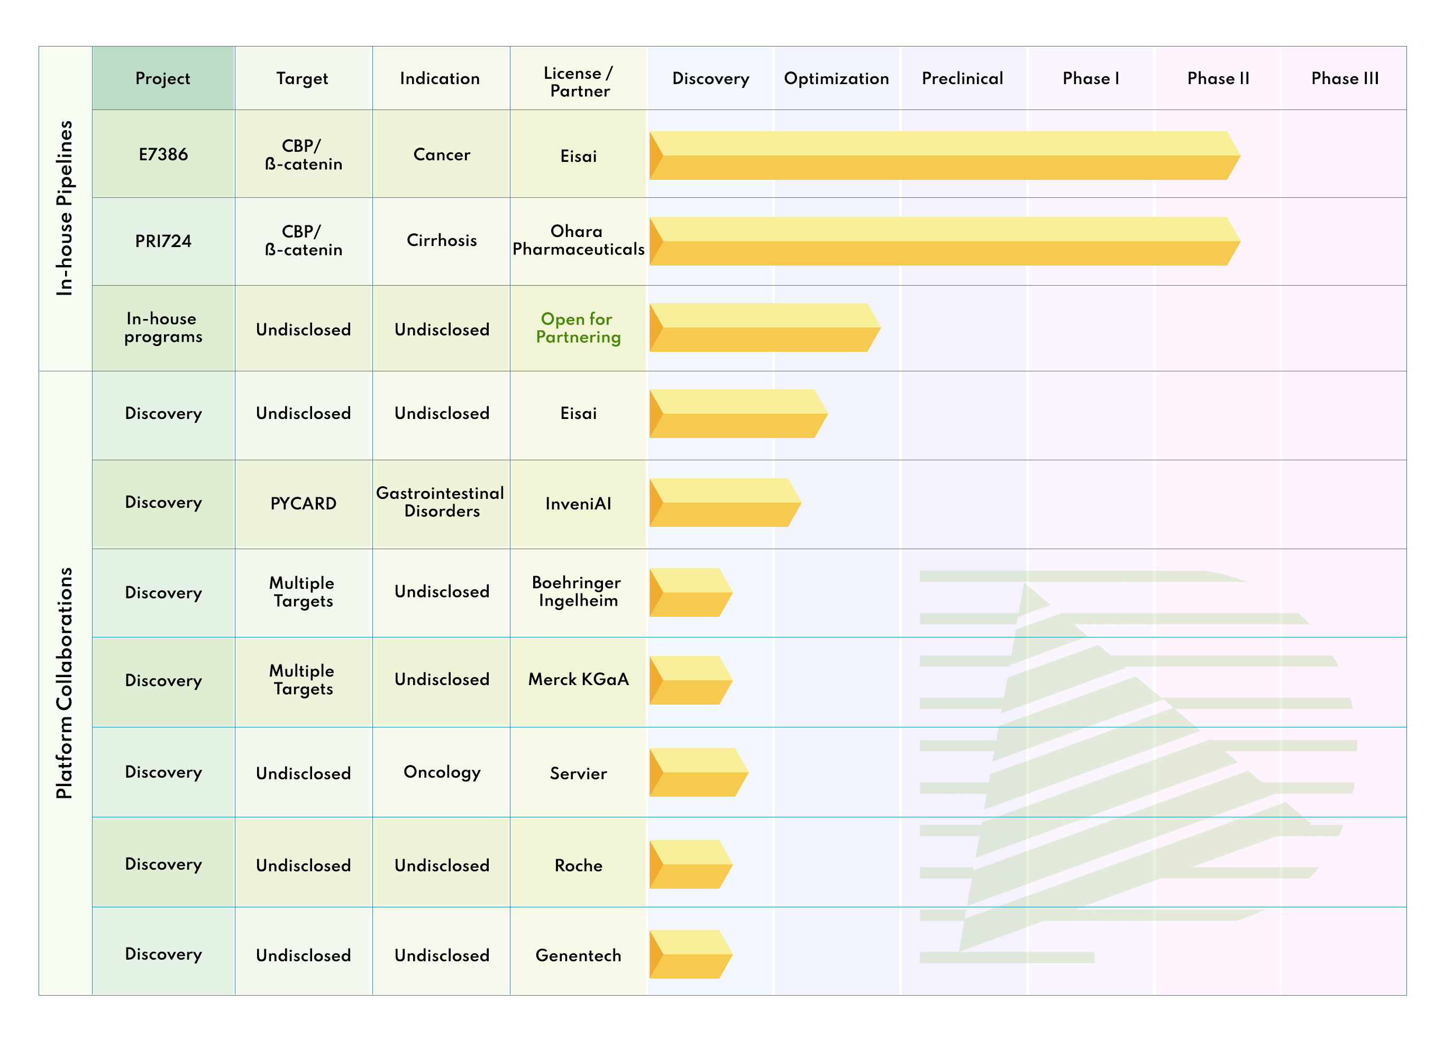Click the Preclinical stage header
This screenshot has width=1444, height=1039.
pos(963,78)
